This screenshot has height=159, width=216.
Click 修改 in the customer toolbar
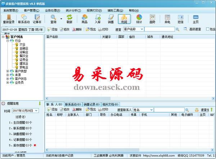[64, 29]
